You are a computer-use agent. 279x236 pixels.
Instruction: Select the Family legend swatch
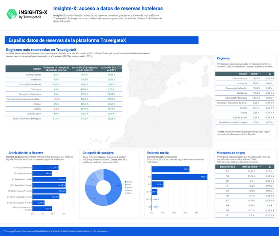coord(126,190)
